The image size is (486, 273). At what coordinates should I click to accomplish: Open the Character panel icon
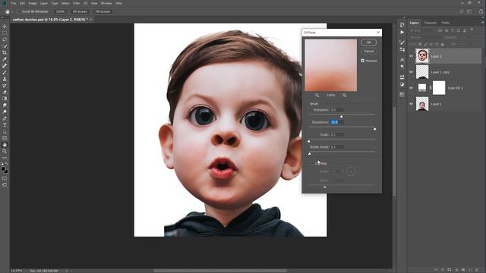[x=402, y=59]
